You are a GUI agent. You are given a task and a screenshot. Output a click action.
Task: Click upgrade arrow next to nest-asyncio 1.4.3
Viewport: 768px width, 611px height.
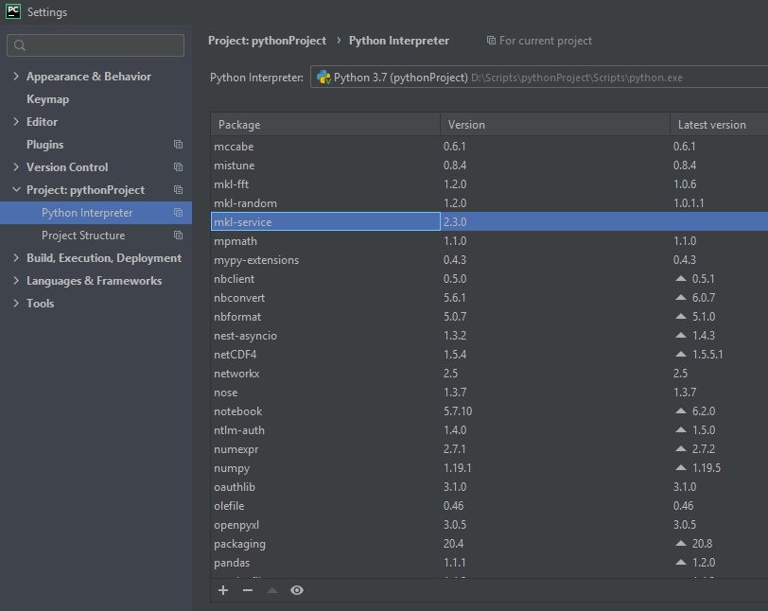[x=681, y=335]
